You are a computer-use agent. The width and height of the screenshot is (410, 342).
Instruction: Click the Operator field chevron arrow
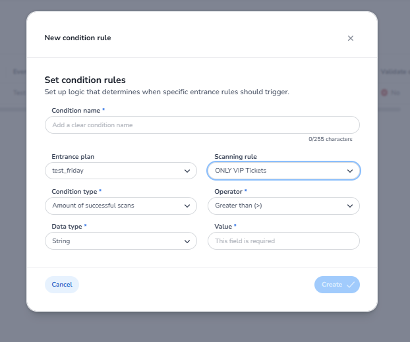[350, 206]
